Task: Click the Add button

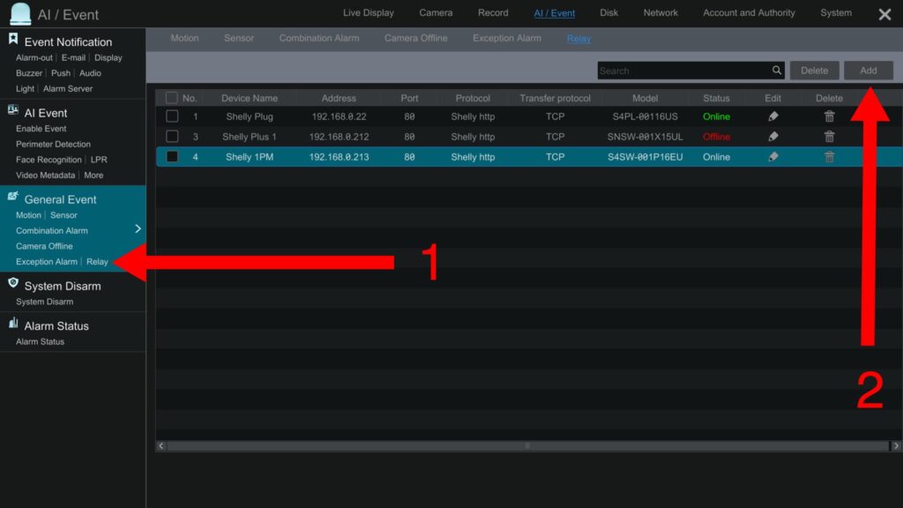Action: click(x=869, y=71)
